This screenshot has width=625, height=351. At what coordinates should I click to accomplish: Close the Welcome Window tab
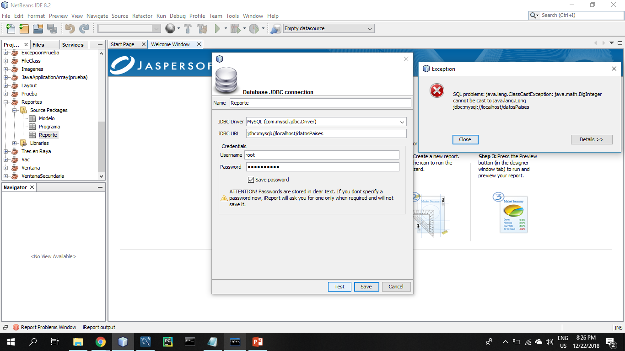pyautogui.click(x=199, y=44)
